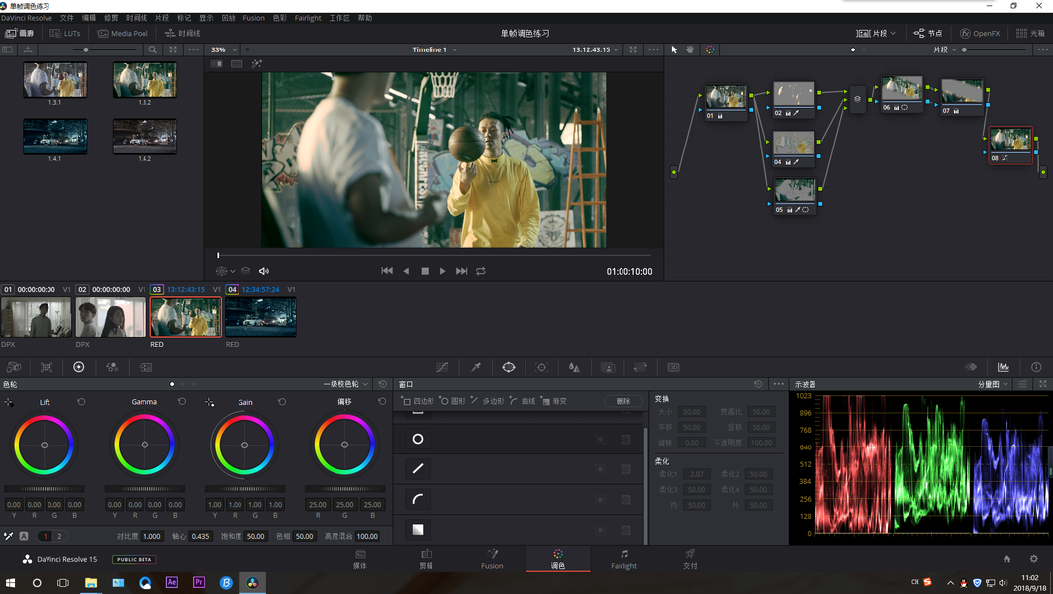Viewport: 1053px width, 594px height.
Task: Reset the Lift color wheel
Action: pyautogui.click(x=81, y=402)
